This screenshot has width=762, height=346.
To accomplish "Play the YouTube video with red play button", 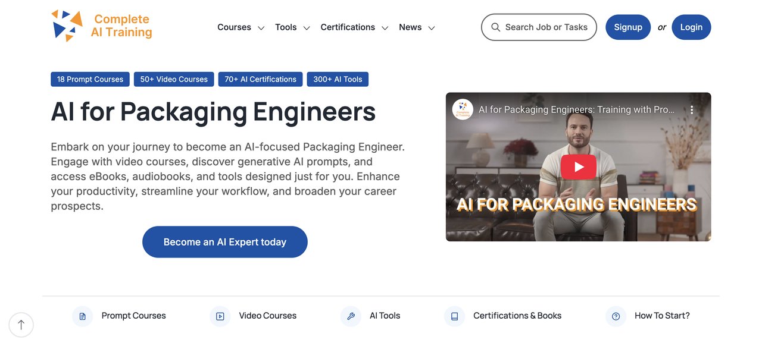I will (x=578, y=167).
